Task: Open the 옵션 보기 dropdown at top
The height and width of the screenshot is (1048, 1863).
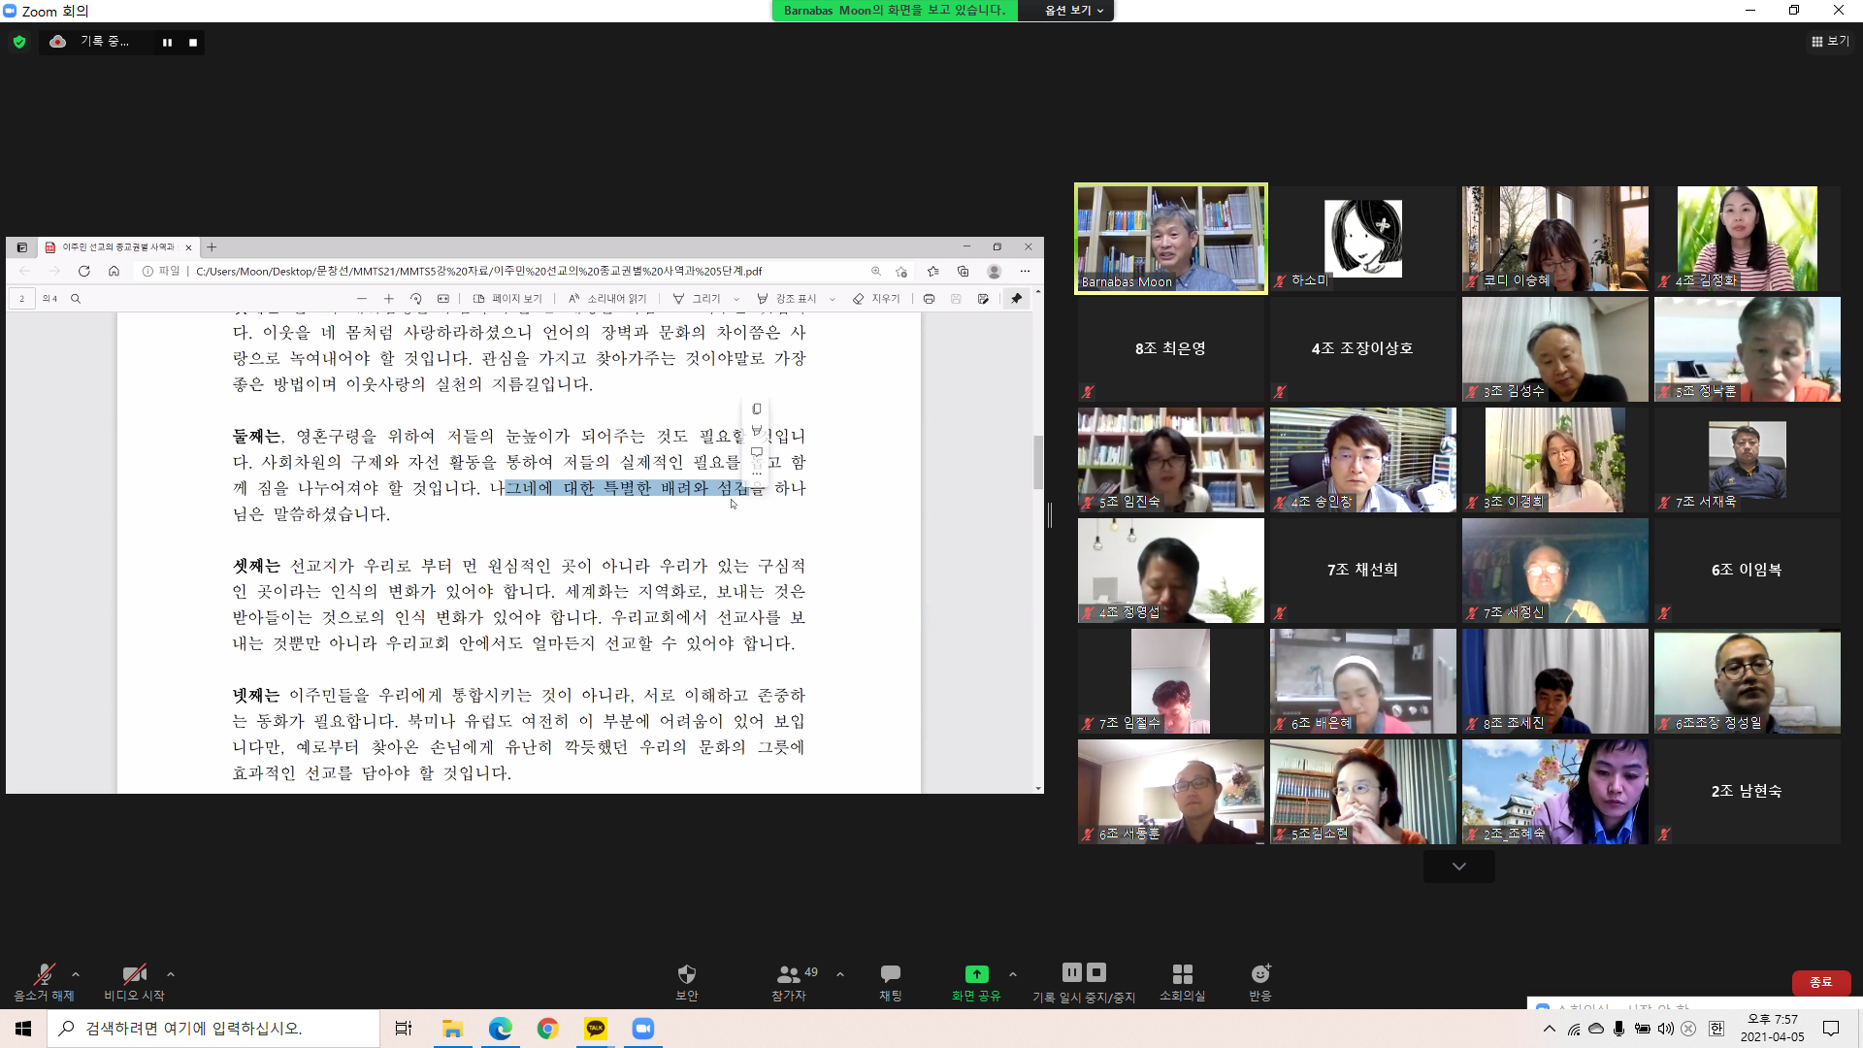Action: 1074,11
